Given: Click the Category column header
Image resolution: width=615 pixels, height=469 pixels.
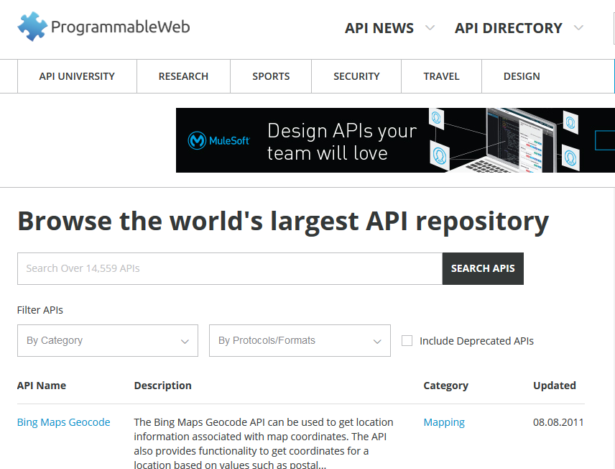Looking at the screenshot, I should (446, 386).
